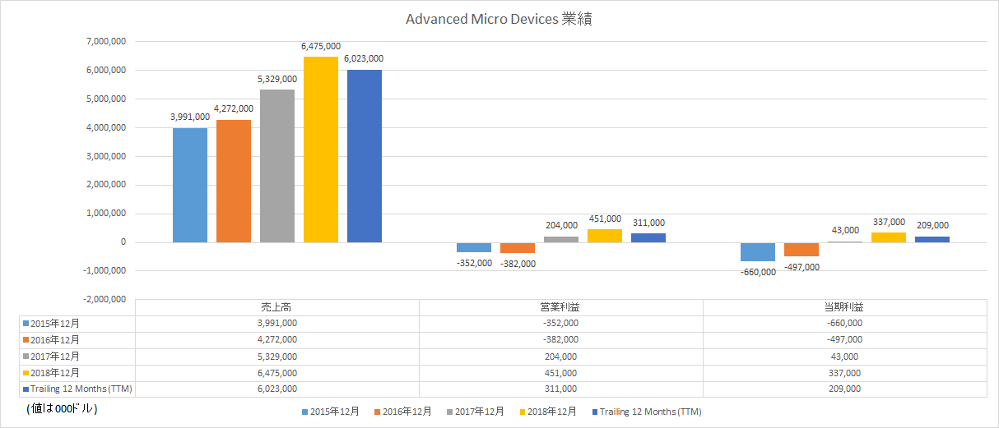Viewport: 999px width, 428px height.
Task: Click table cell 337,000 in 当期利益 column
Action: [845, 373]
